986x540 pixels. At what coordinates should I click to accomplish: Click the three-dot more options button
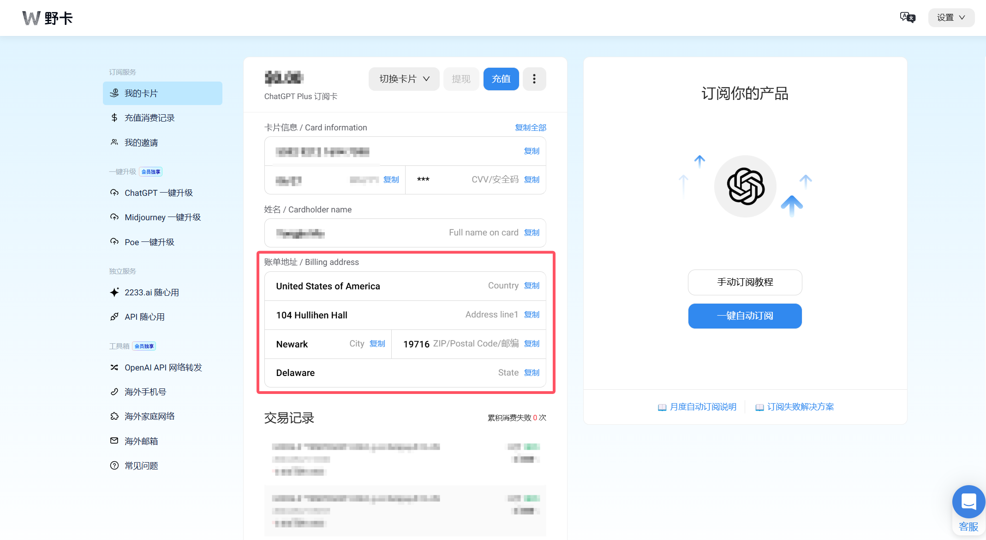tap(534, 79)
